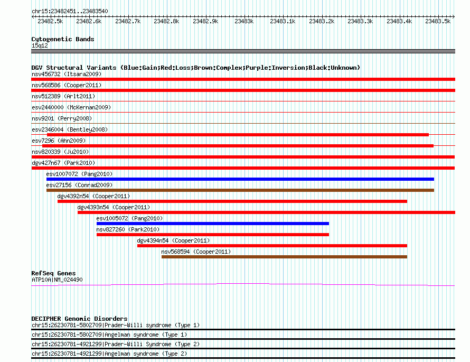Click the gray 15q12 cytogenetic band bar
The height and width of the screenshot is (362, 470).
click(243, 51)
